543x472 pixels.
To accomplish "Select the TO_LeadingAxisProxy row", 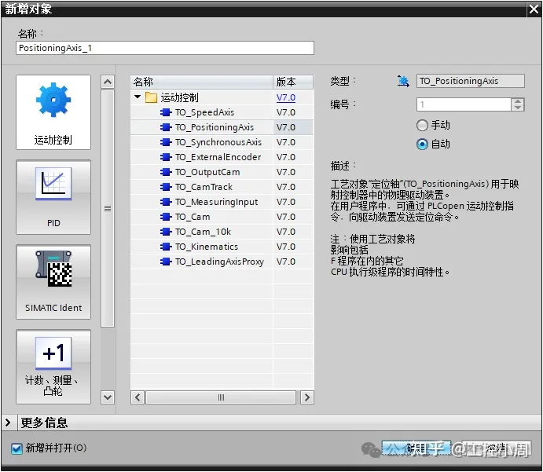I will (x=222, y=262).
